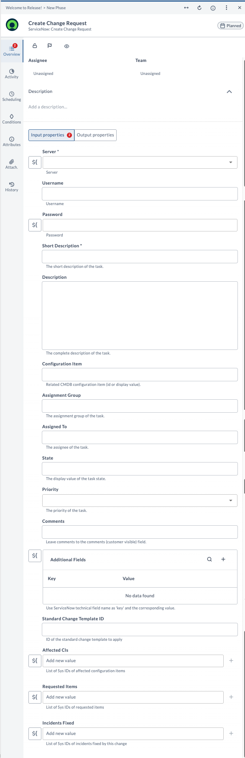Viewport: 245px width, 758px height.
Task: Open the Conditions panel
Action: tap(12, 119)
